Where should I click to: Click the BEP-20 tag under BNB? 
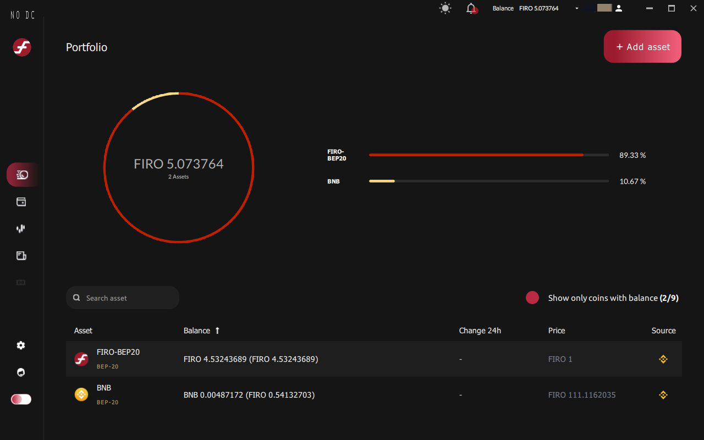108,402
